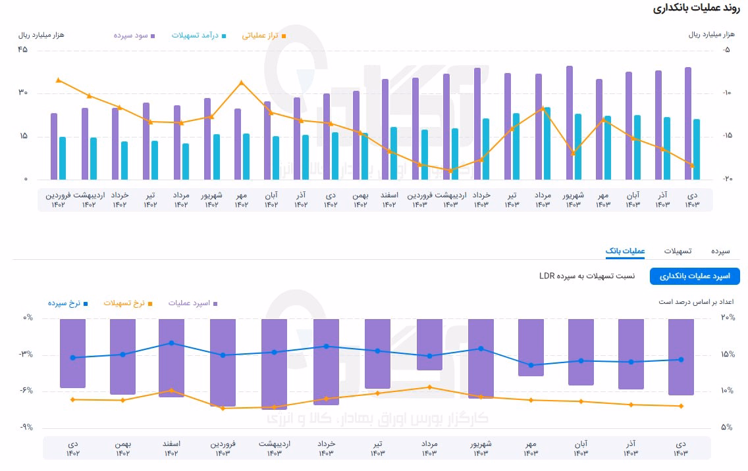Click the فروردین ۱۴۰۳ label in the top chart
This screenshot has width=748, height=471.
point(420,200)
